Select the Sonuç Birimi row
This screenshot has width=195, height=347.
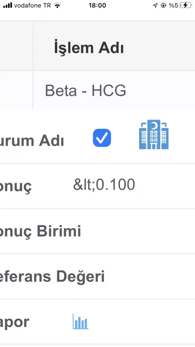point(97,231)
